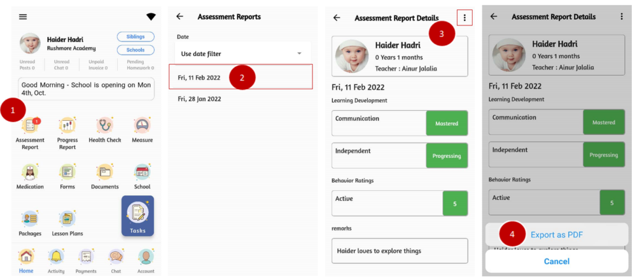
Task: Open the Medication icon
Action: [30, 172]
